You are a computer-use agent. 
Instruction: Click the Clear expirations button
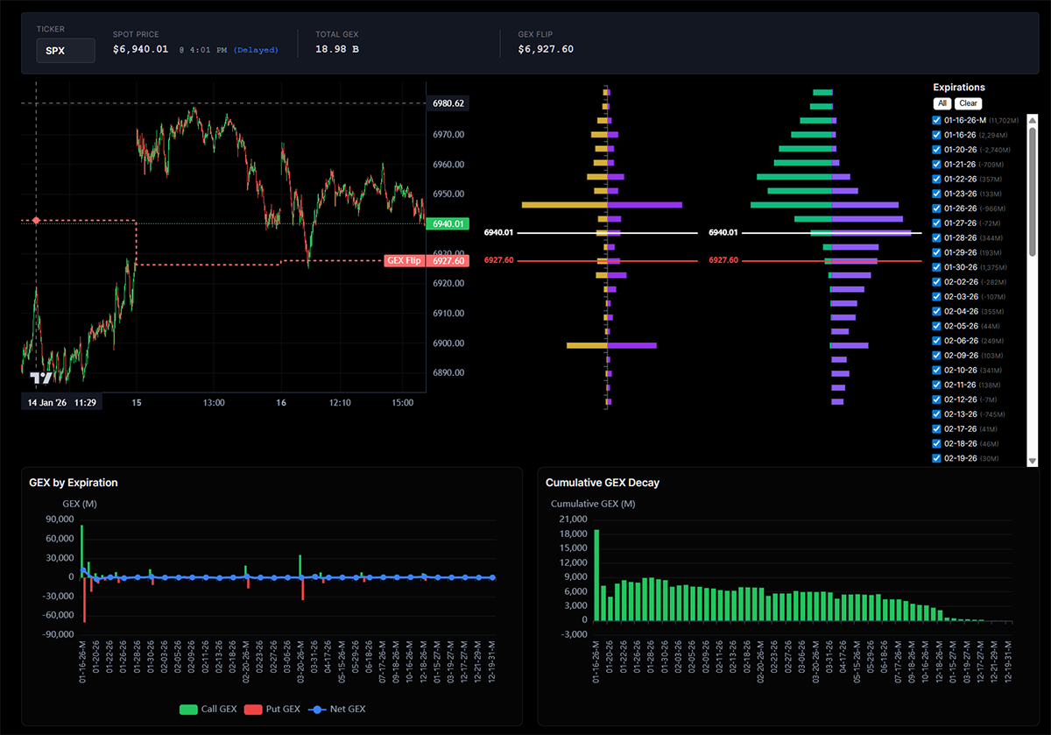pyautogui.click(x=968, y=103)
